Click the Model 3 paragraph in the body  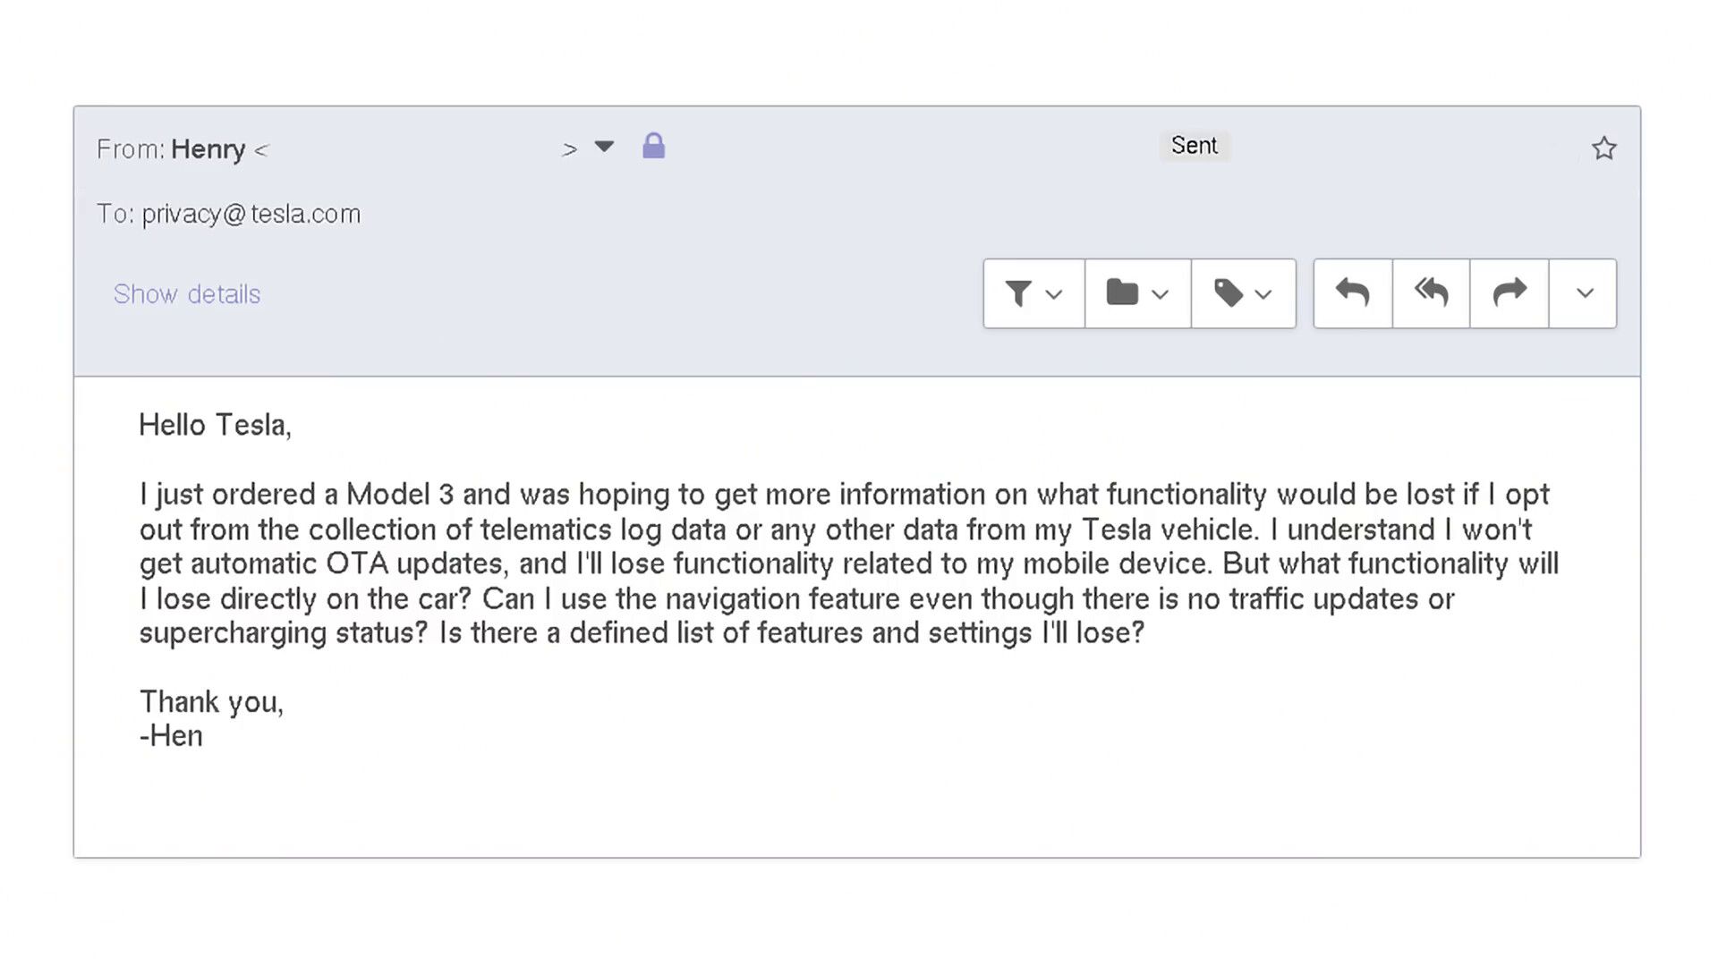(x=848, y=563)
